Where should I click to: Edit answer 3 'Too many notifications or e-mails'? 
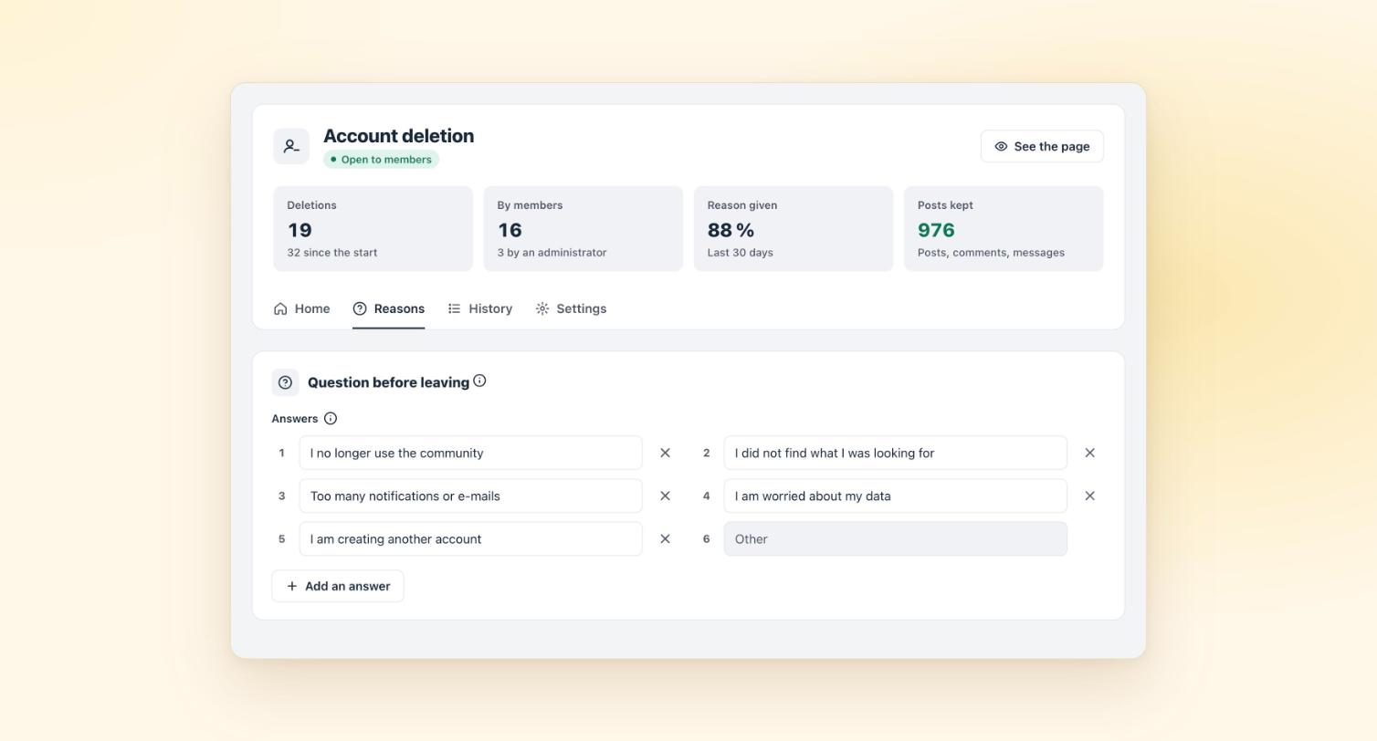tap(471, 496)
